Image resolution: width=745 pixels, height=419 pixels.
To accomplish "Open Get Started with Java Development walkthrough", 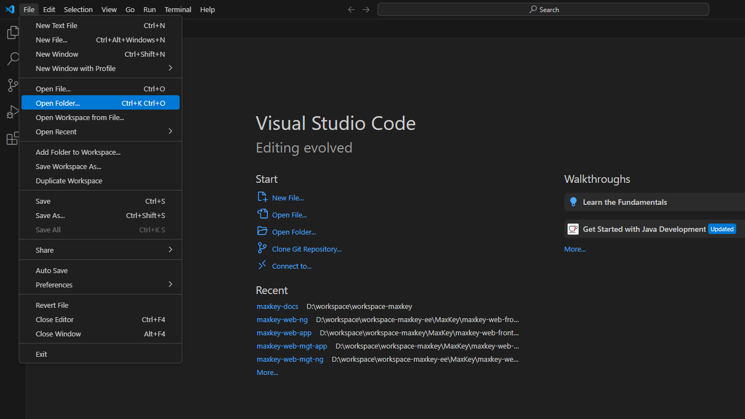I will tap(655, 229).
